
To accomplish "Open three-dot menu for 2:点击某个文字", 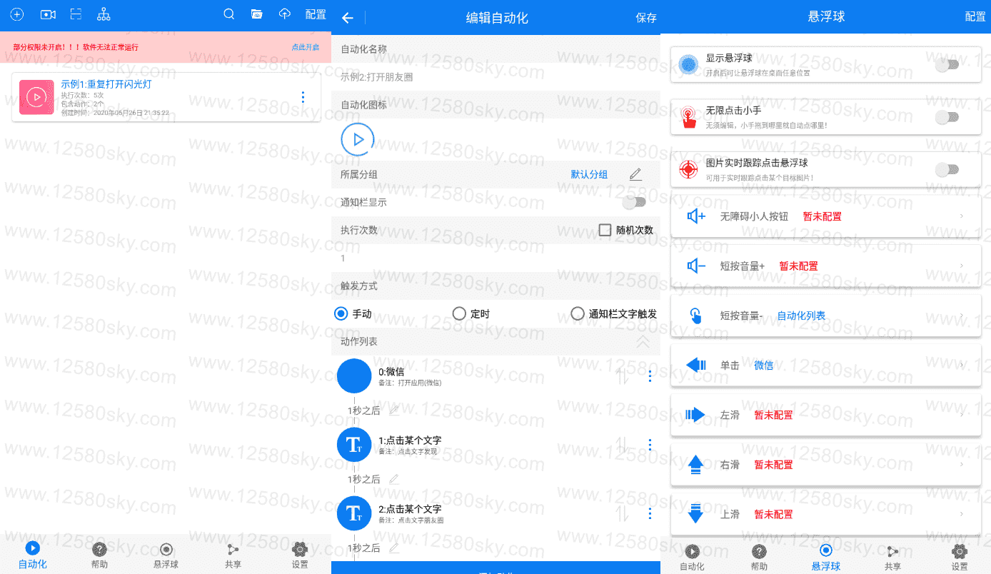I will (x=650, y=513).
